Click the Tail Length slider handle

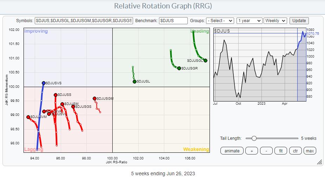coord(253,138)
